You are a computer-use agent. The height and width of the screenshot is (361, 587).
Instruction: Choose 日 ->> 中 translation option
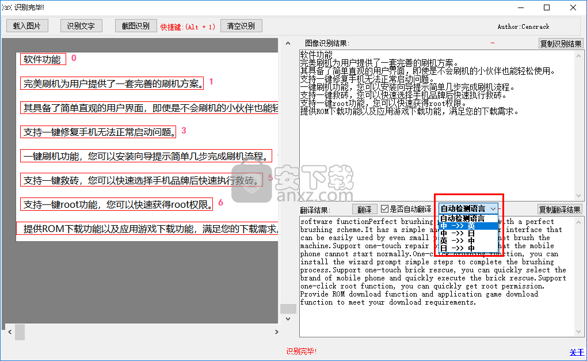coord(468,248)
